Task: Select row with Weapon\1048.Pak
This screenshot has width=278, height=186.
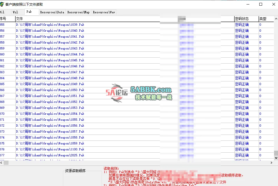Action: tap(137, 78)
